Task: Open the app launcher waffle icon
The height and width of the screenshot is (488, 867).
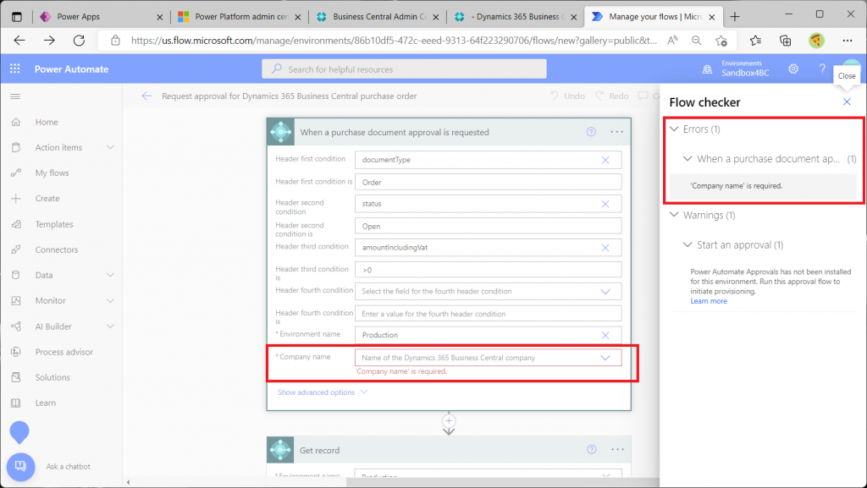Action: (x=15, y=69)
